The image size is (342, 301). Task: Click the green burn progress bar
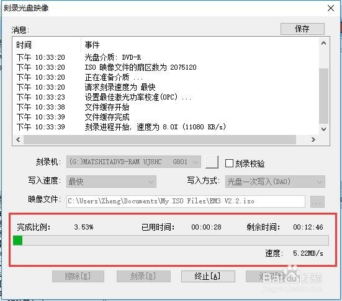(171, 241)
